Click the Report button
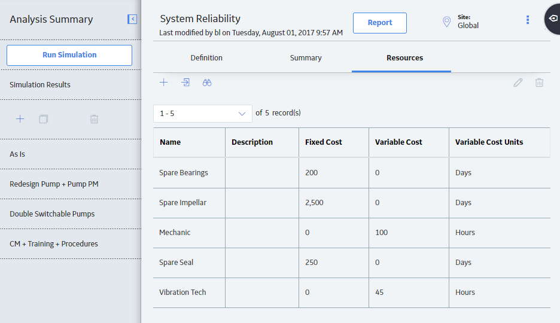The height and width of the screenshot is (323, 560). pos(380,23)
